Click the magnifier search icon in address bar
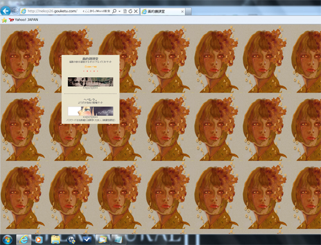Screen dimensions: 321x245 click(114, 11)
